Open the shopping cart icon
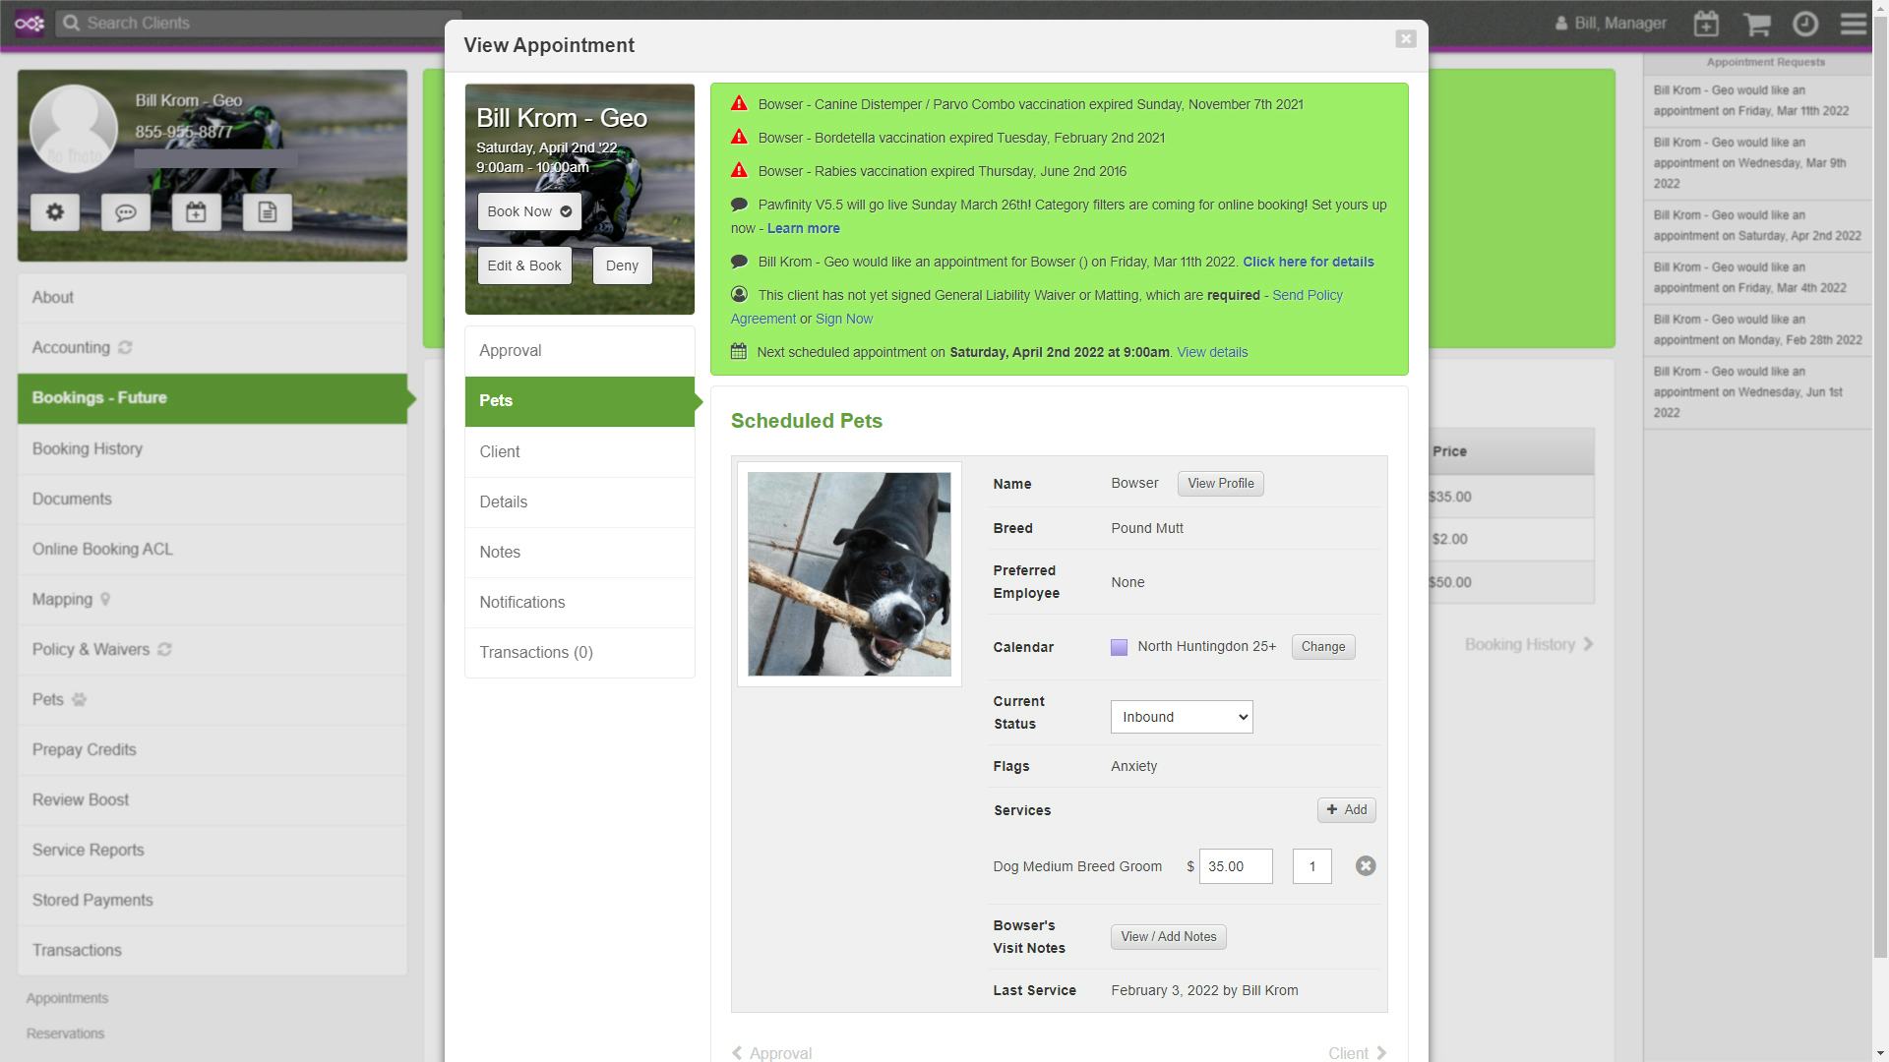Screen dimensions: 1889x1062 (x=1756, y=24)
